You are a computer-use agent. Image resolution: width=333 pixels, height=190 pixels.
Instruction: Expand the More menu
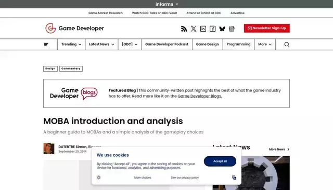[265, 44]
